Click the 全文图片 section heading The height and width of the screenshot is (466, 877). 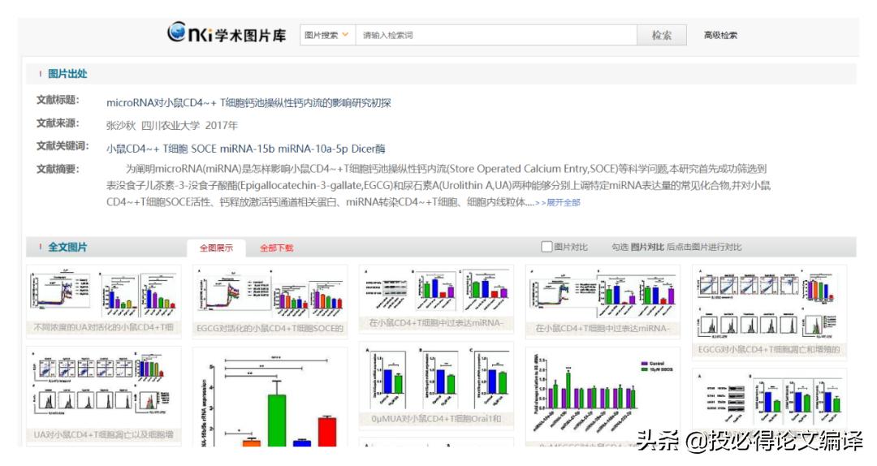[x=67, y=248]
